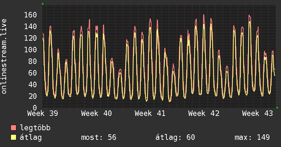Select the legtöbb legend label
This screenshot has width=281, height=147.
(35, 128)
